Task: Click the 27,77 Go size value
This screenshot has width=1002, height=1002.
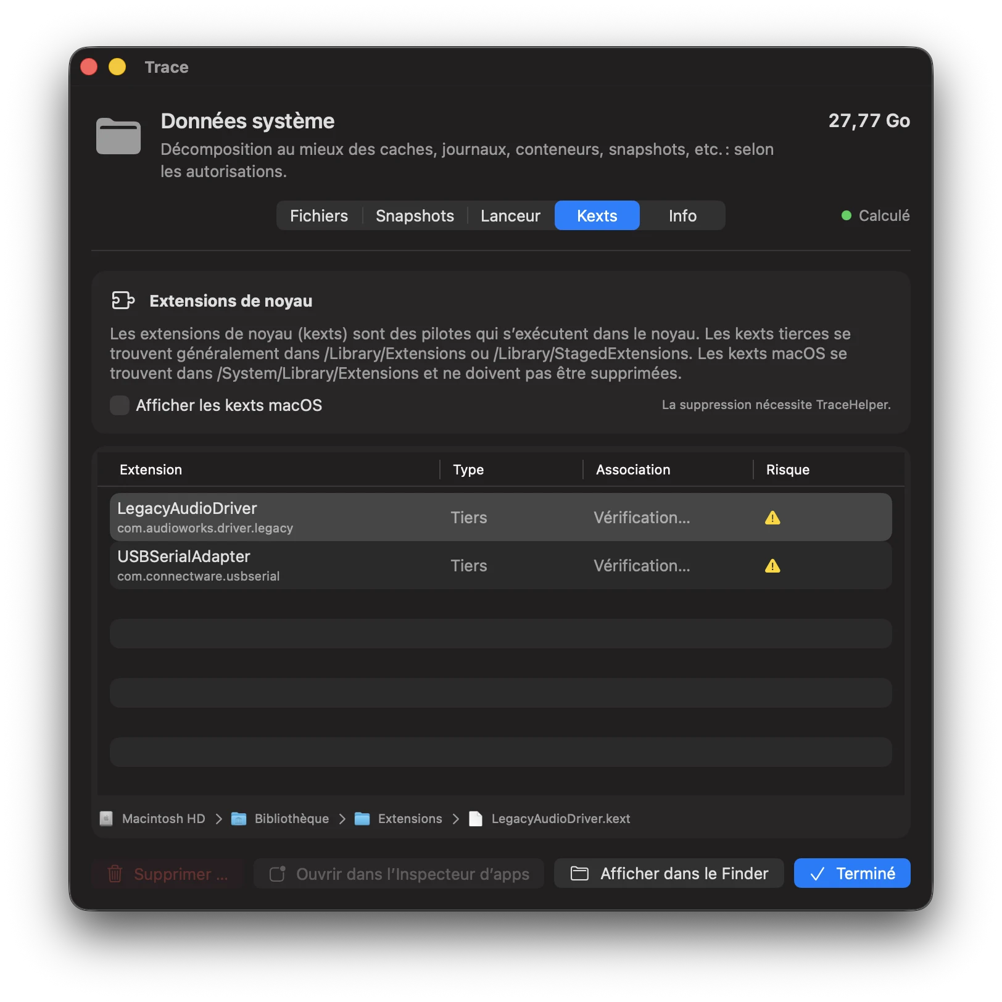Action: [x=869, y=121]
